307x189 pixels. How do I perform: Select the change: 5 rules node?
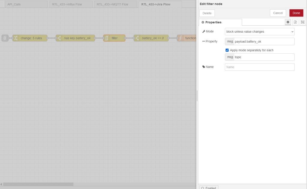tap(30, 38)
